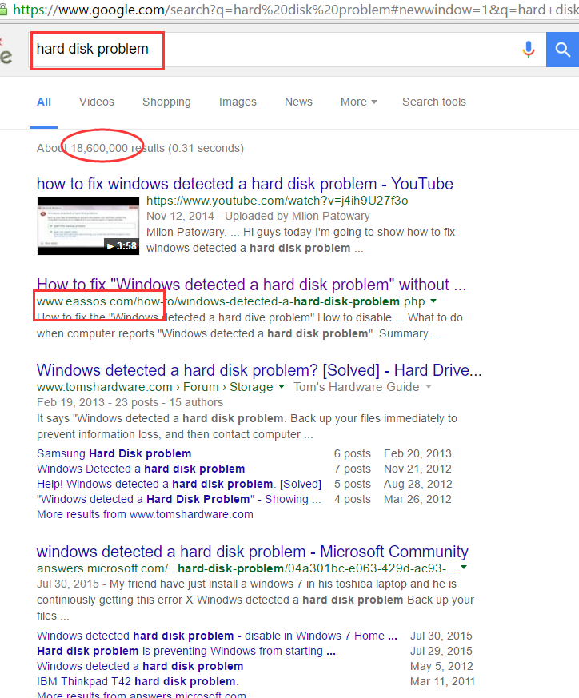The height and width of the screenshot is (698, 579).
Task: Open the eassos How to fix result title
Action: click(x=251, y=285)
